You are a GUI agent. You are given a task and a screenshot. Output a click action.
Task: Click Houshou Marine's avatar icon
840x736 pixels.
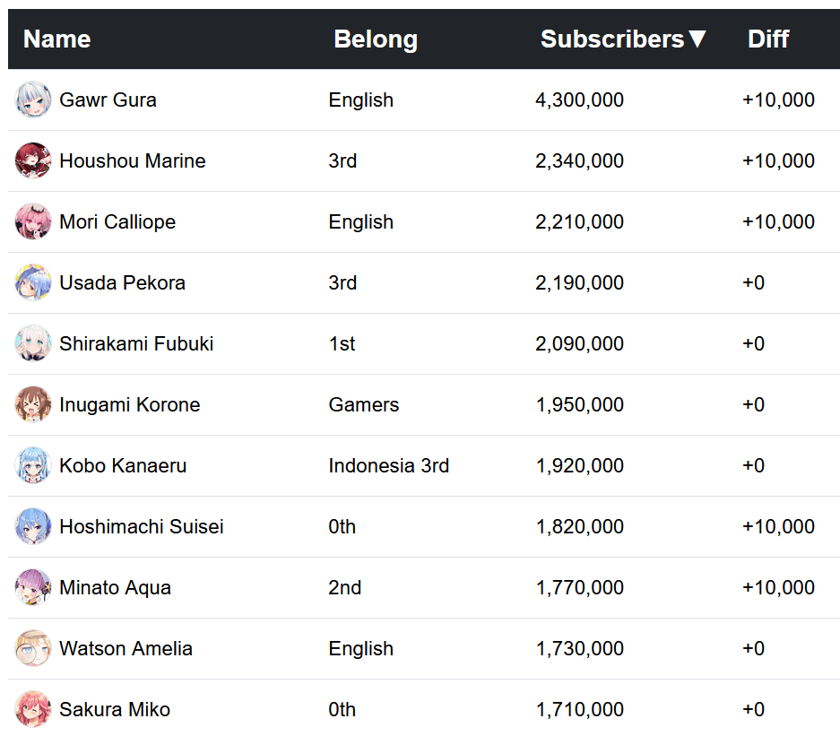tap(33, 160)
